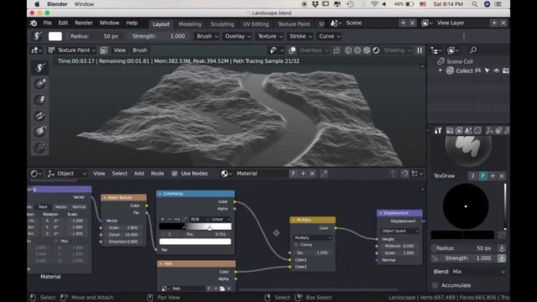Open the Texture Paint mode dropdown
The width and height of the screenshot is (537, 302).
[71, 50]
